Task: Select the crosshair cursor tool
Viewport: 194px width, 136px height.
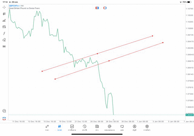Action: pyautogui.click(x=4, y=7)
